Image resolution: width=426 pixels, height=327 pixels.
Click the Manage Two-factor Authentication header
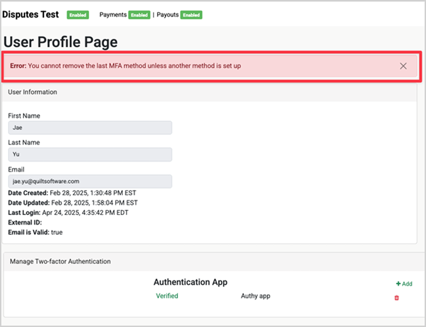pyautogui.click(x=61, y=262)
